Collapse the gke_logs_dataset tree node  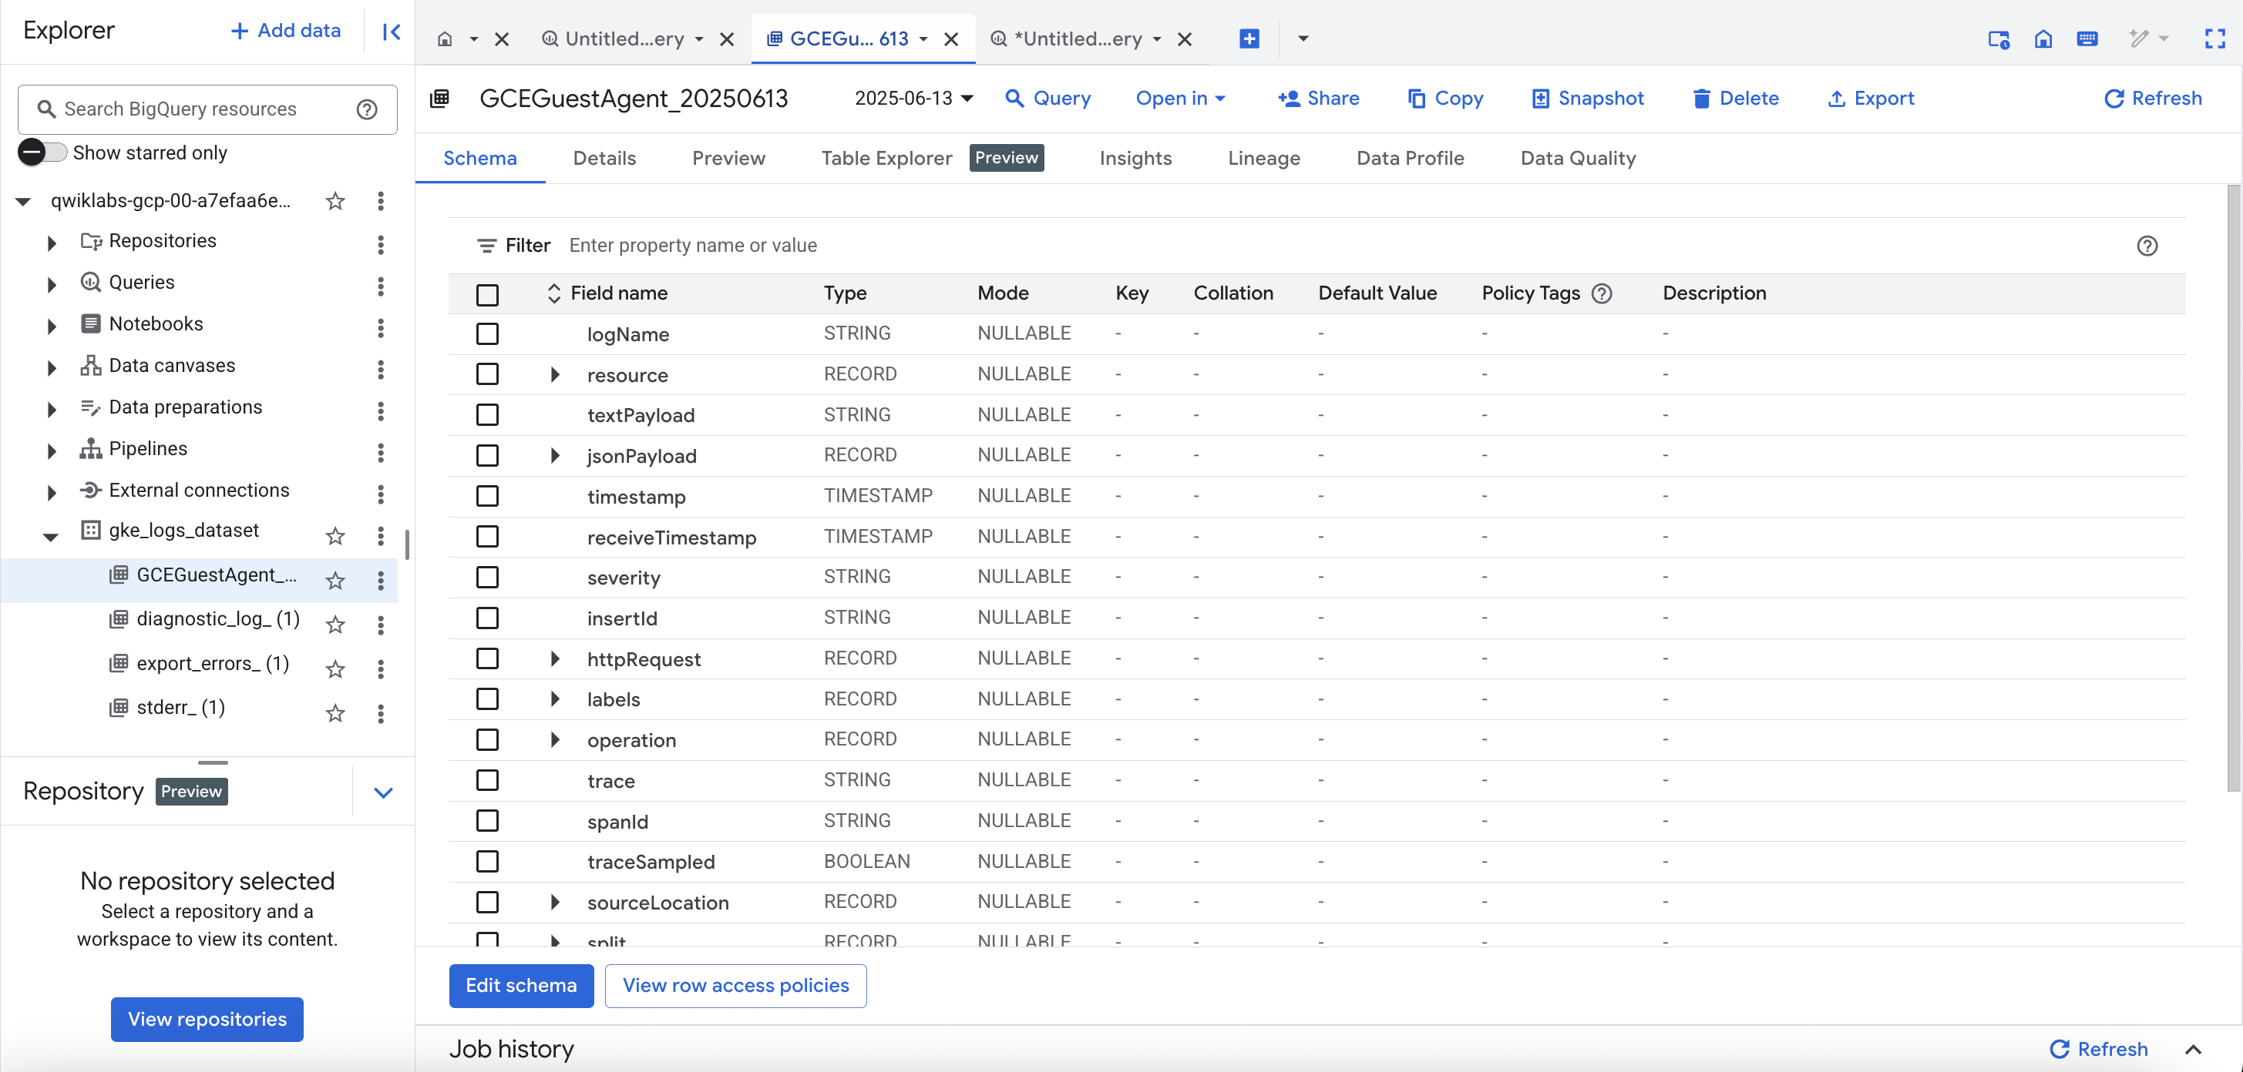[x=52, y=537]
